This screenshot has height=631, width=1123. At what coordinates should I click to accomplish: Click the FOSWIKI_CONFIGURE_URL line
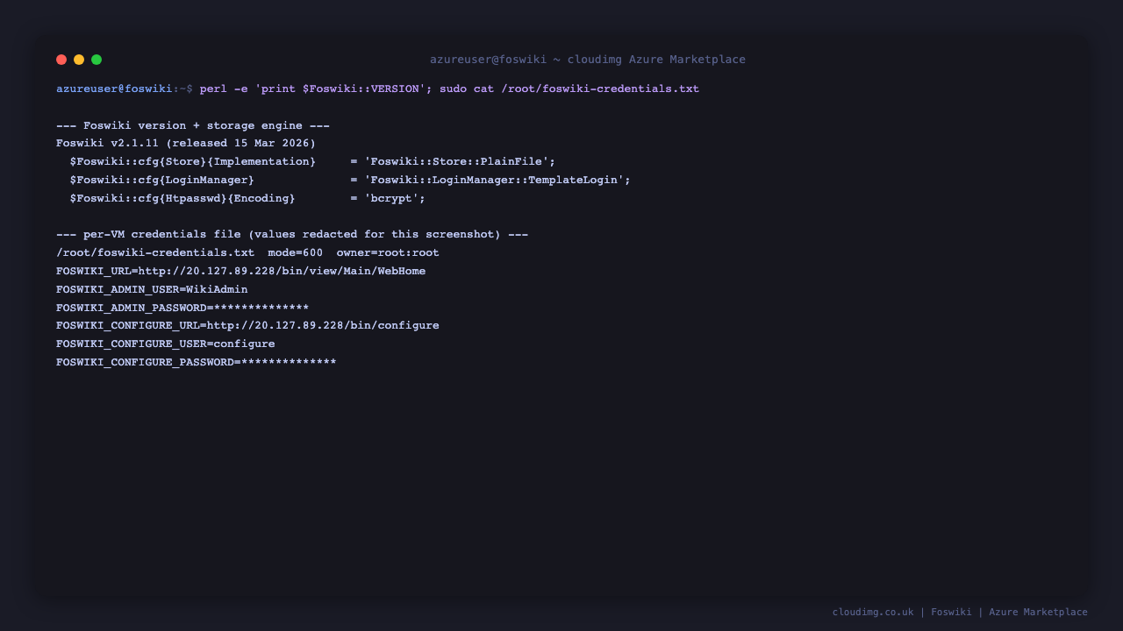(x=247, y=325)
